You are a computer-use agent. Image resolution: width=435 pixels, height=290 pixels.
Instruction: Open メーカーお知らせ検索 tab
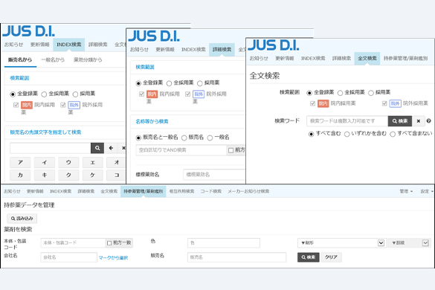point(248,191)
